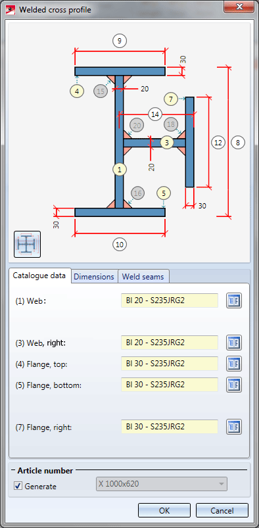Click the Cancel button
This screenshot has width=259, height=528.
click(x=222, y=510)
